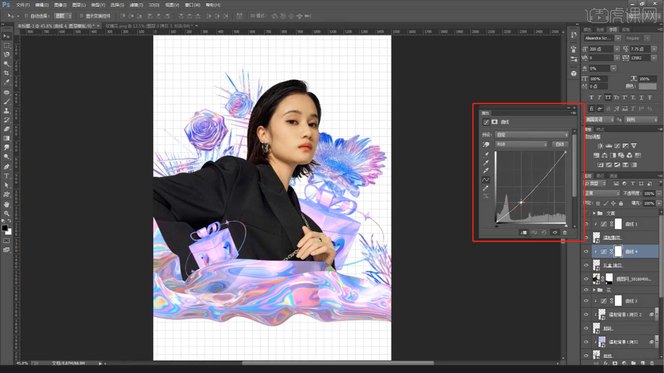
Task: Open the anti-aliasing 锐利 dropdown
Action: (x=641, y=119)
